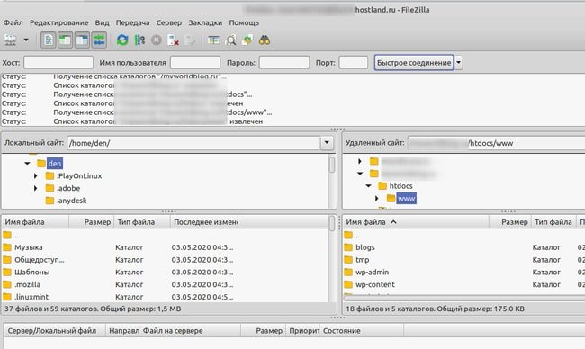Sort queue by Сервер/Локальный файл column
Screen dimensions: 585x349
[x=55, y=331]
